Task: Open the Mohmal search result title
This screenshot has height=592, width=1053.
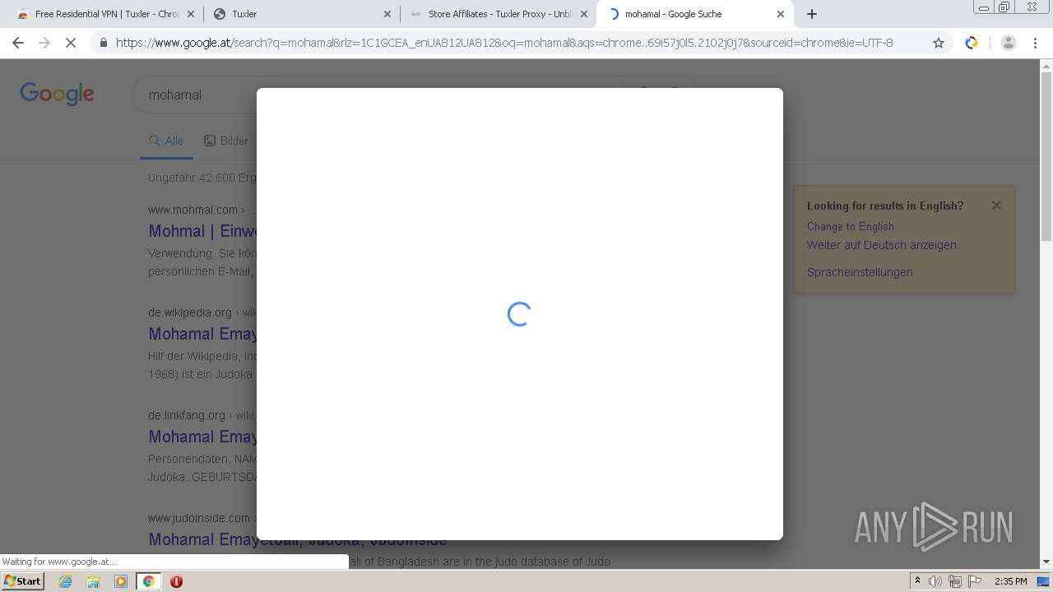Action: tap(202, 232)
